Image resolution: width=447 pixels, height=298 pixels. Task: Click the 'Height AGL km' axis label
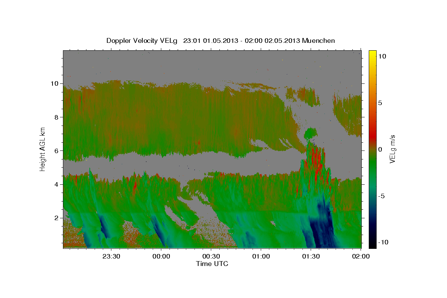pyautogui.click(x=43, y=149)
